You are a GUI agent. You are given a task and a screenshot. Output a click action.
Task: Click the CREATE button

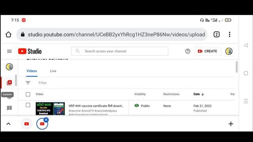pos(208,51)
